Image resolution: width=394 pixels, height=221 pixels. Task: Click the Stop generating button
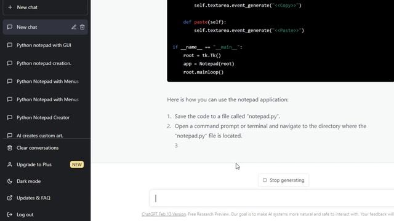coord(283,180)
